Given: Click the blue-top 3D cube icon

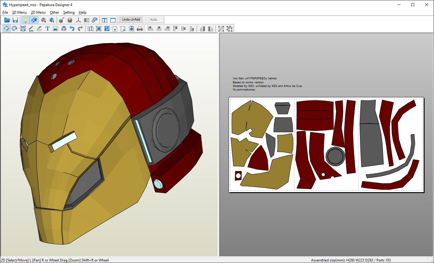Looking at the screenshot, I should (64, 29).
